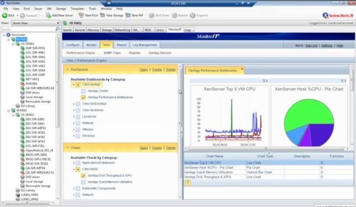Select the XenServer Top 5 VM CPU row
This screenshot has height=207, width=356.
269,163
